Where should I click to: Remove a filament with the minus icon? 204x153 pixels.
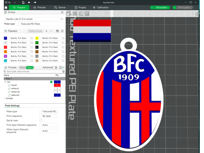click(51, 31)
